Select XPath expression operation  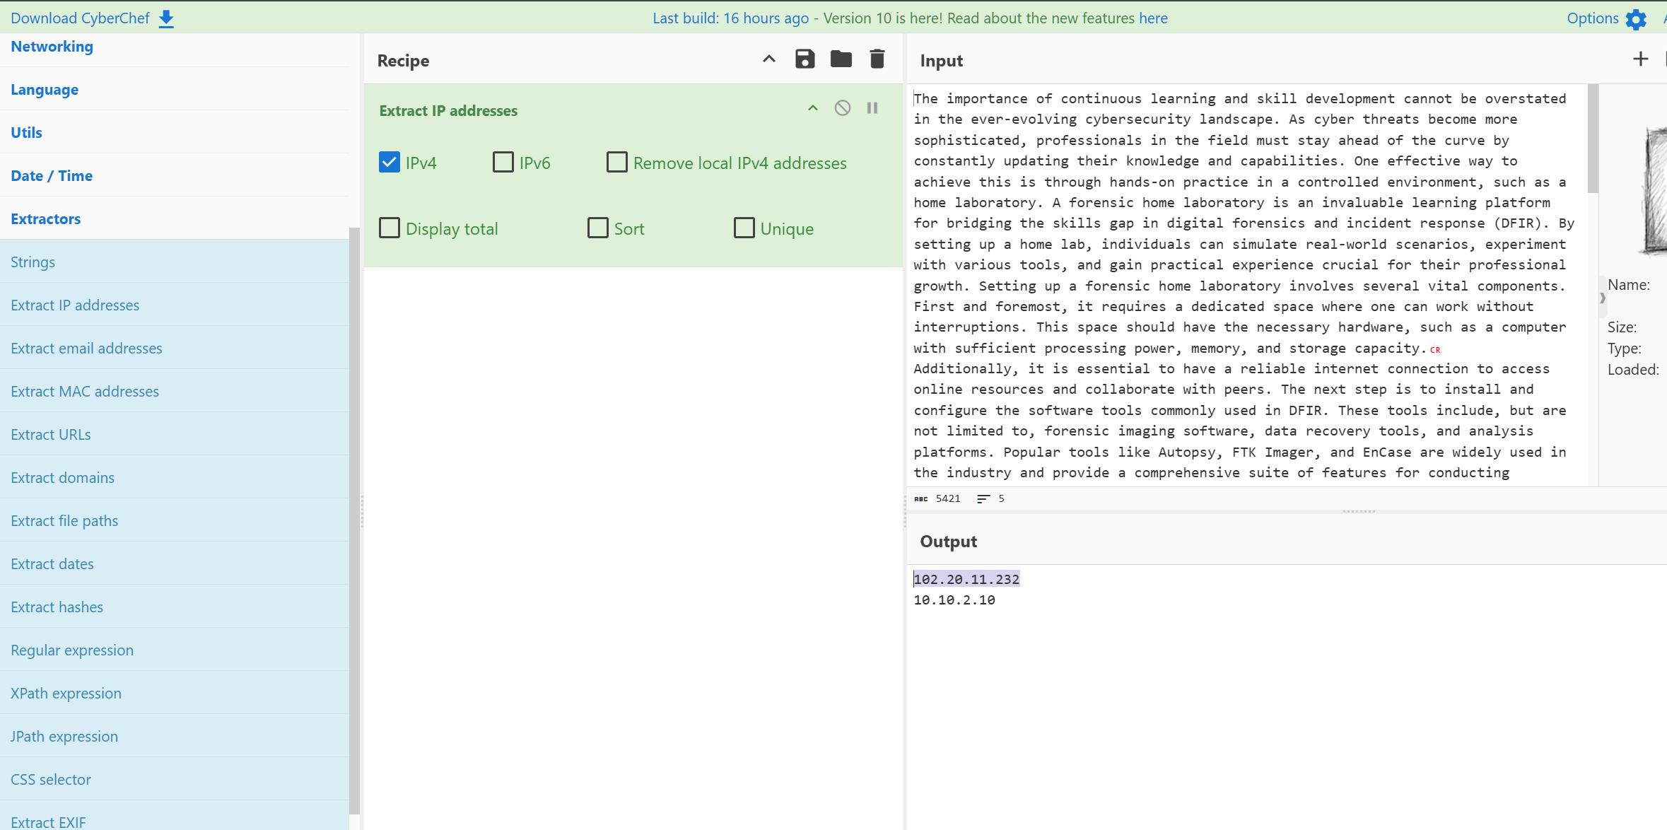175,694
